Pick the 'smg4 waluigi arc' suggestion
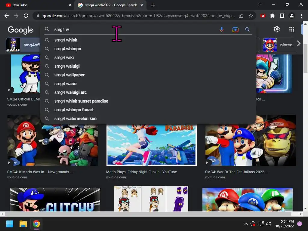 (x=148, y=92)
